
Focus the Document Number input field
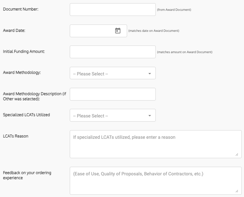coord(113,10)
